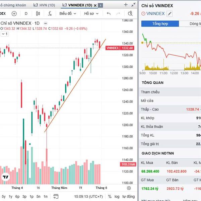This screenshot has width=201, height=201.
Task: Click the KL thỏa thuận row
Action: 170,127
